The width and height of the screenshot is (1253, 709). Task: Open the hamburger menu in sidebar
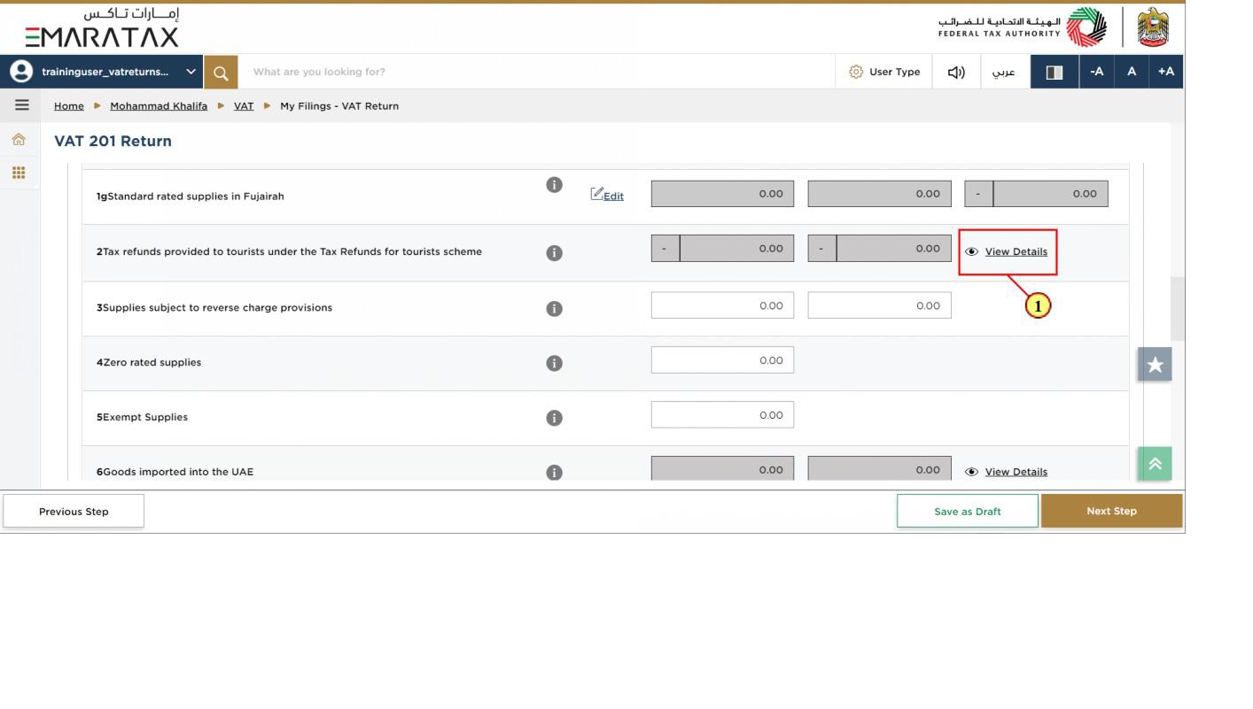(x=21, y=105)
